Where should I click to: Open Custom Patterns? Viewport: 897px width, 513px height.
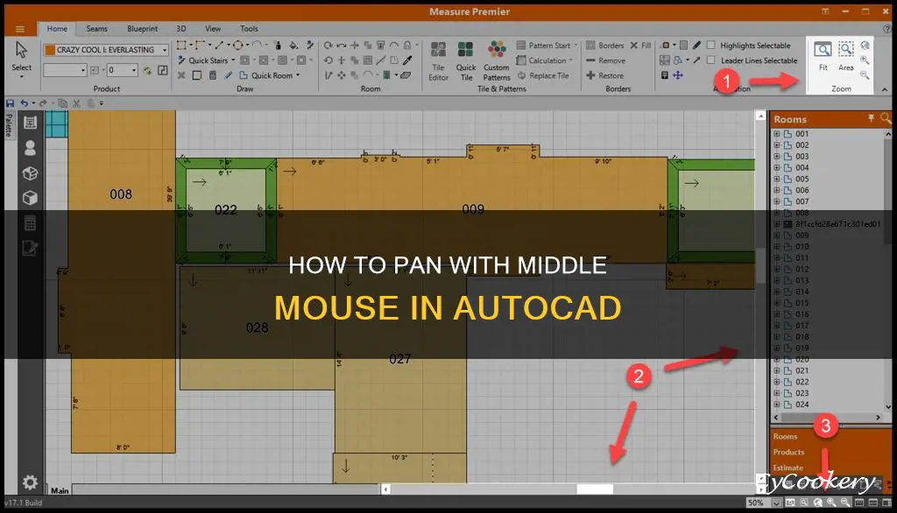(497, 61)
